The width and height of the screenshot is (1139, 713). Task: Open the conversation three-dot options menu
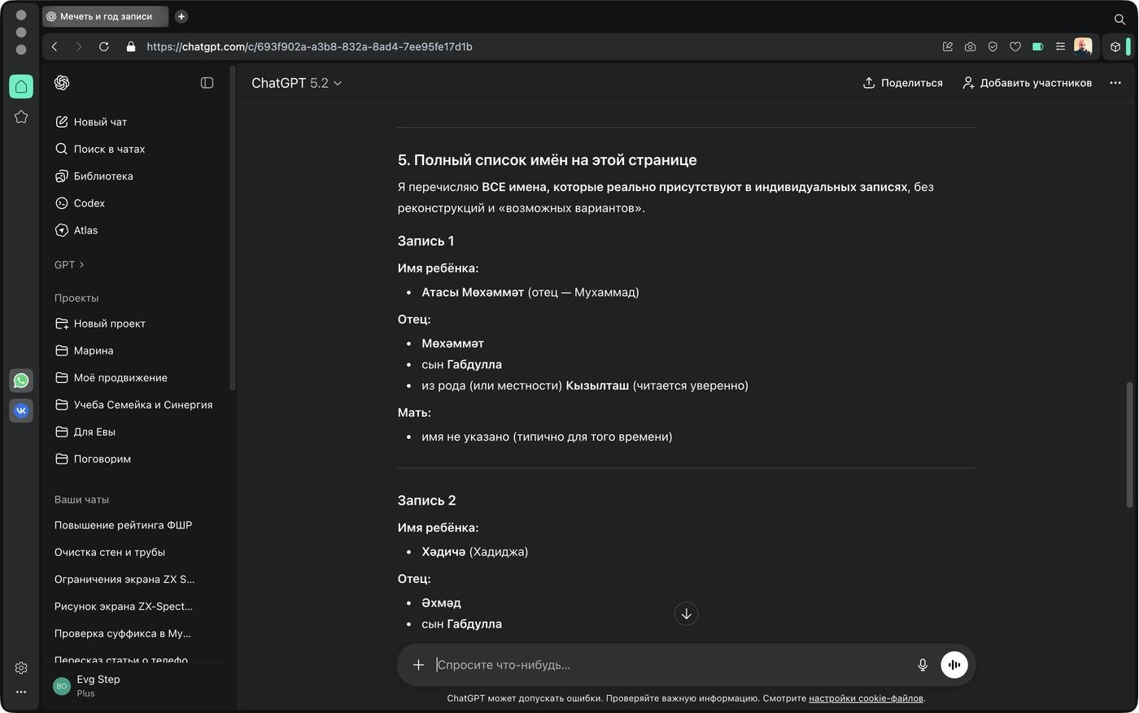(x=1115, y=83)
